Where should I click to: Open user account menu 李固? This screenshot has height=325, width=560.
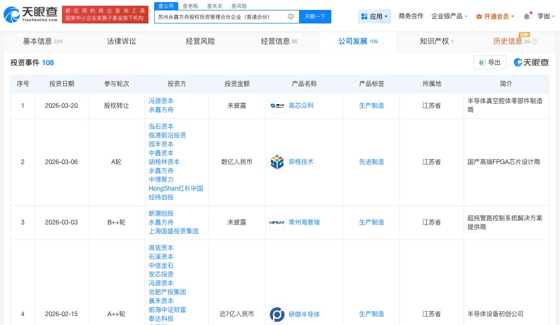point(545,17)
